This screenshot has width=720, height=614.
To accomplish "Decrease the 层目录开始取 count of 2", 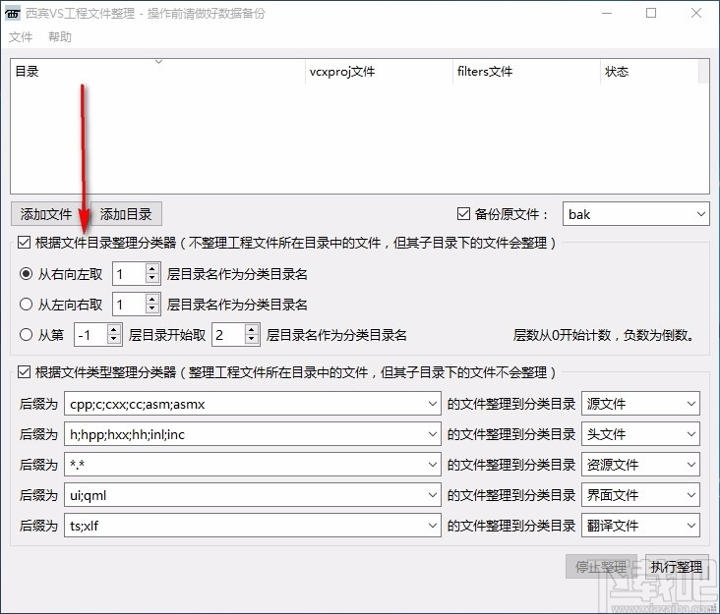I will [x=251, y=339].
